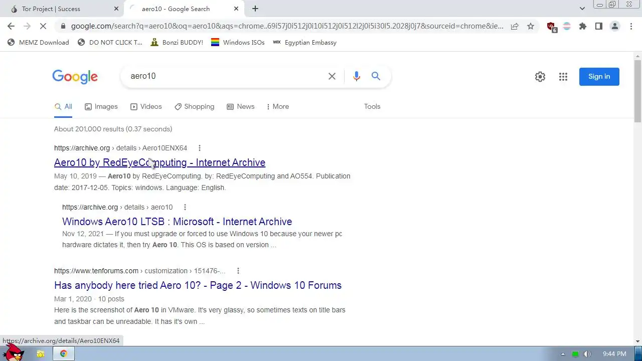Switch to Videos results
This screenshot has width=642, height=361.
146,107
